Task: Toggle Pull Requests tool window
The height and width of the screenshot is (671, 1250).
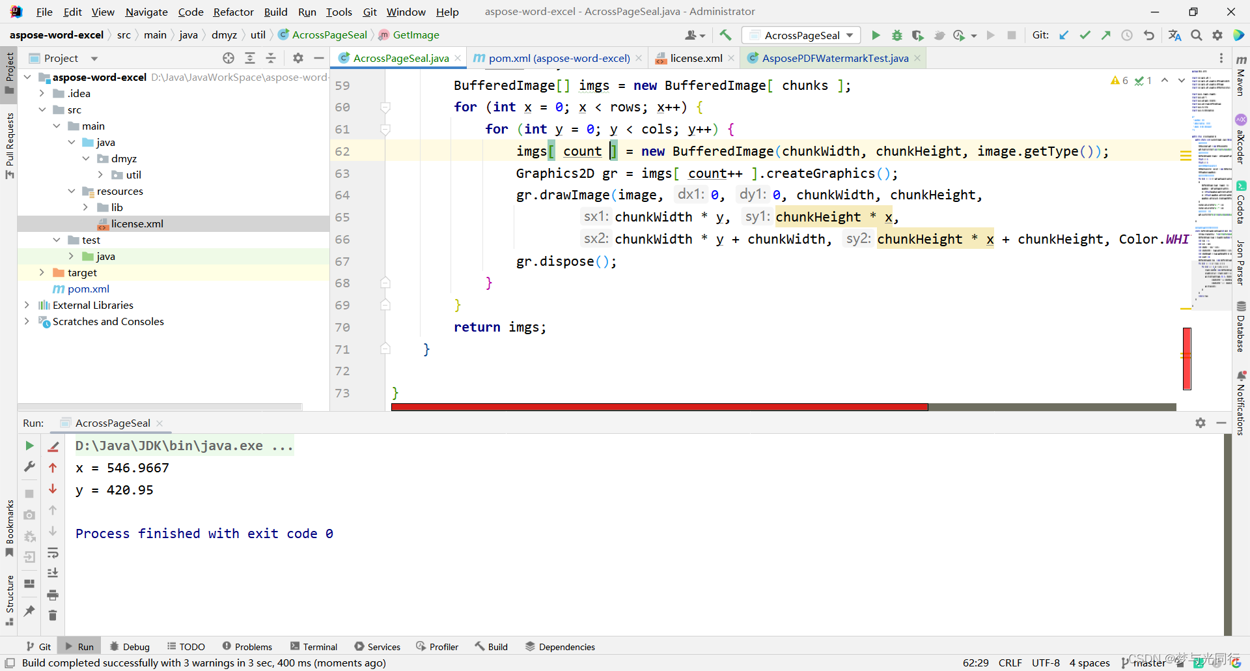Action: [9, 146]
